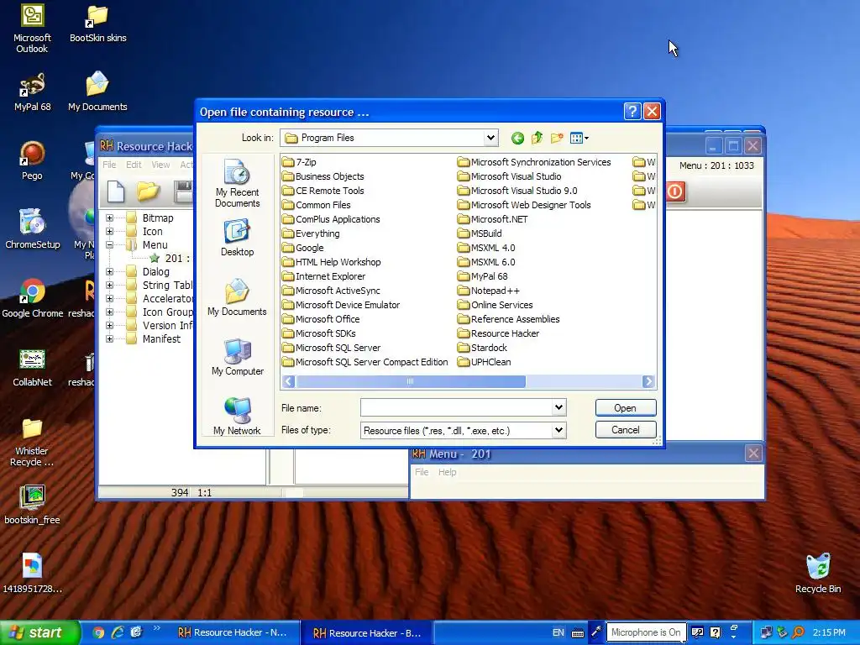
Task: Click the save disk icon in Resource Hacker toolbar
Action: [183, 191]
